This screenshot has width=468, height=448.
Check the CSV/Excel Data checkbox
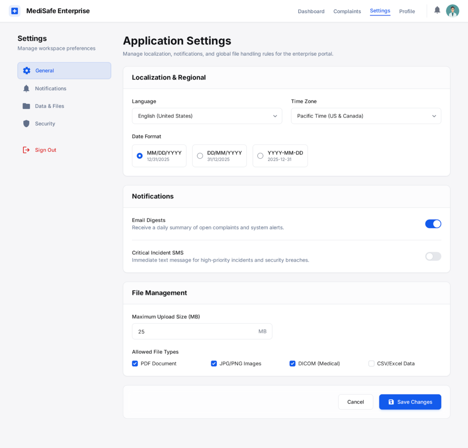coord(372,364)
